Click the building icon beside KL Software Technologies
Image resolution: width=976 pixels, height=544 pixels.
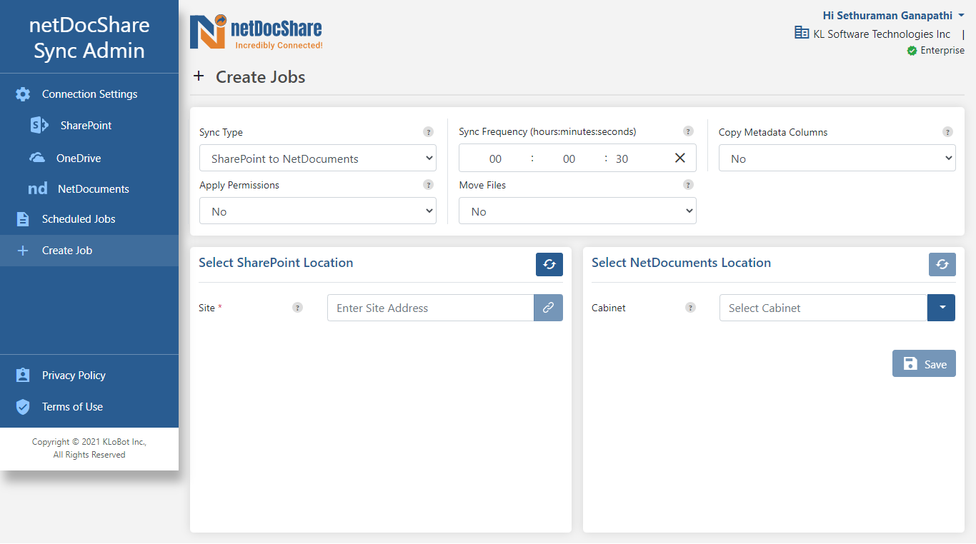click(x=802, y=33)
